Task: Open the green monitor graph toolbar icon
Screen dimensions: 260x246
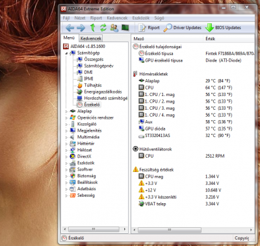Action: point(125,27)
